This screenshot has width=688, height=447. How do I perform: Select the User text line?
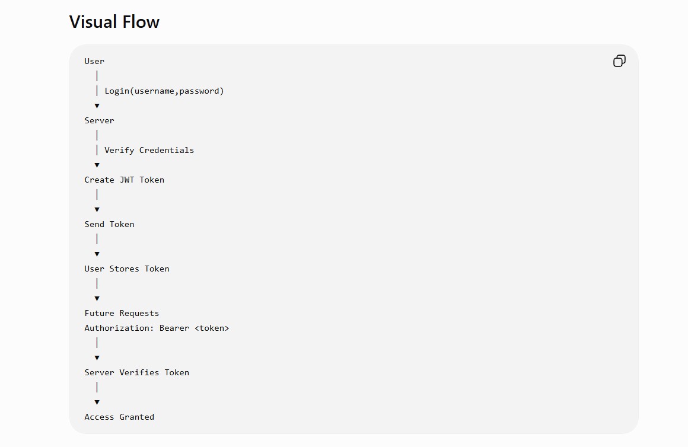coord(94,62)
